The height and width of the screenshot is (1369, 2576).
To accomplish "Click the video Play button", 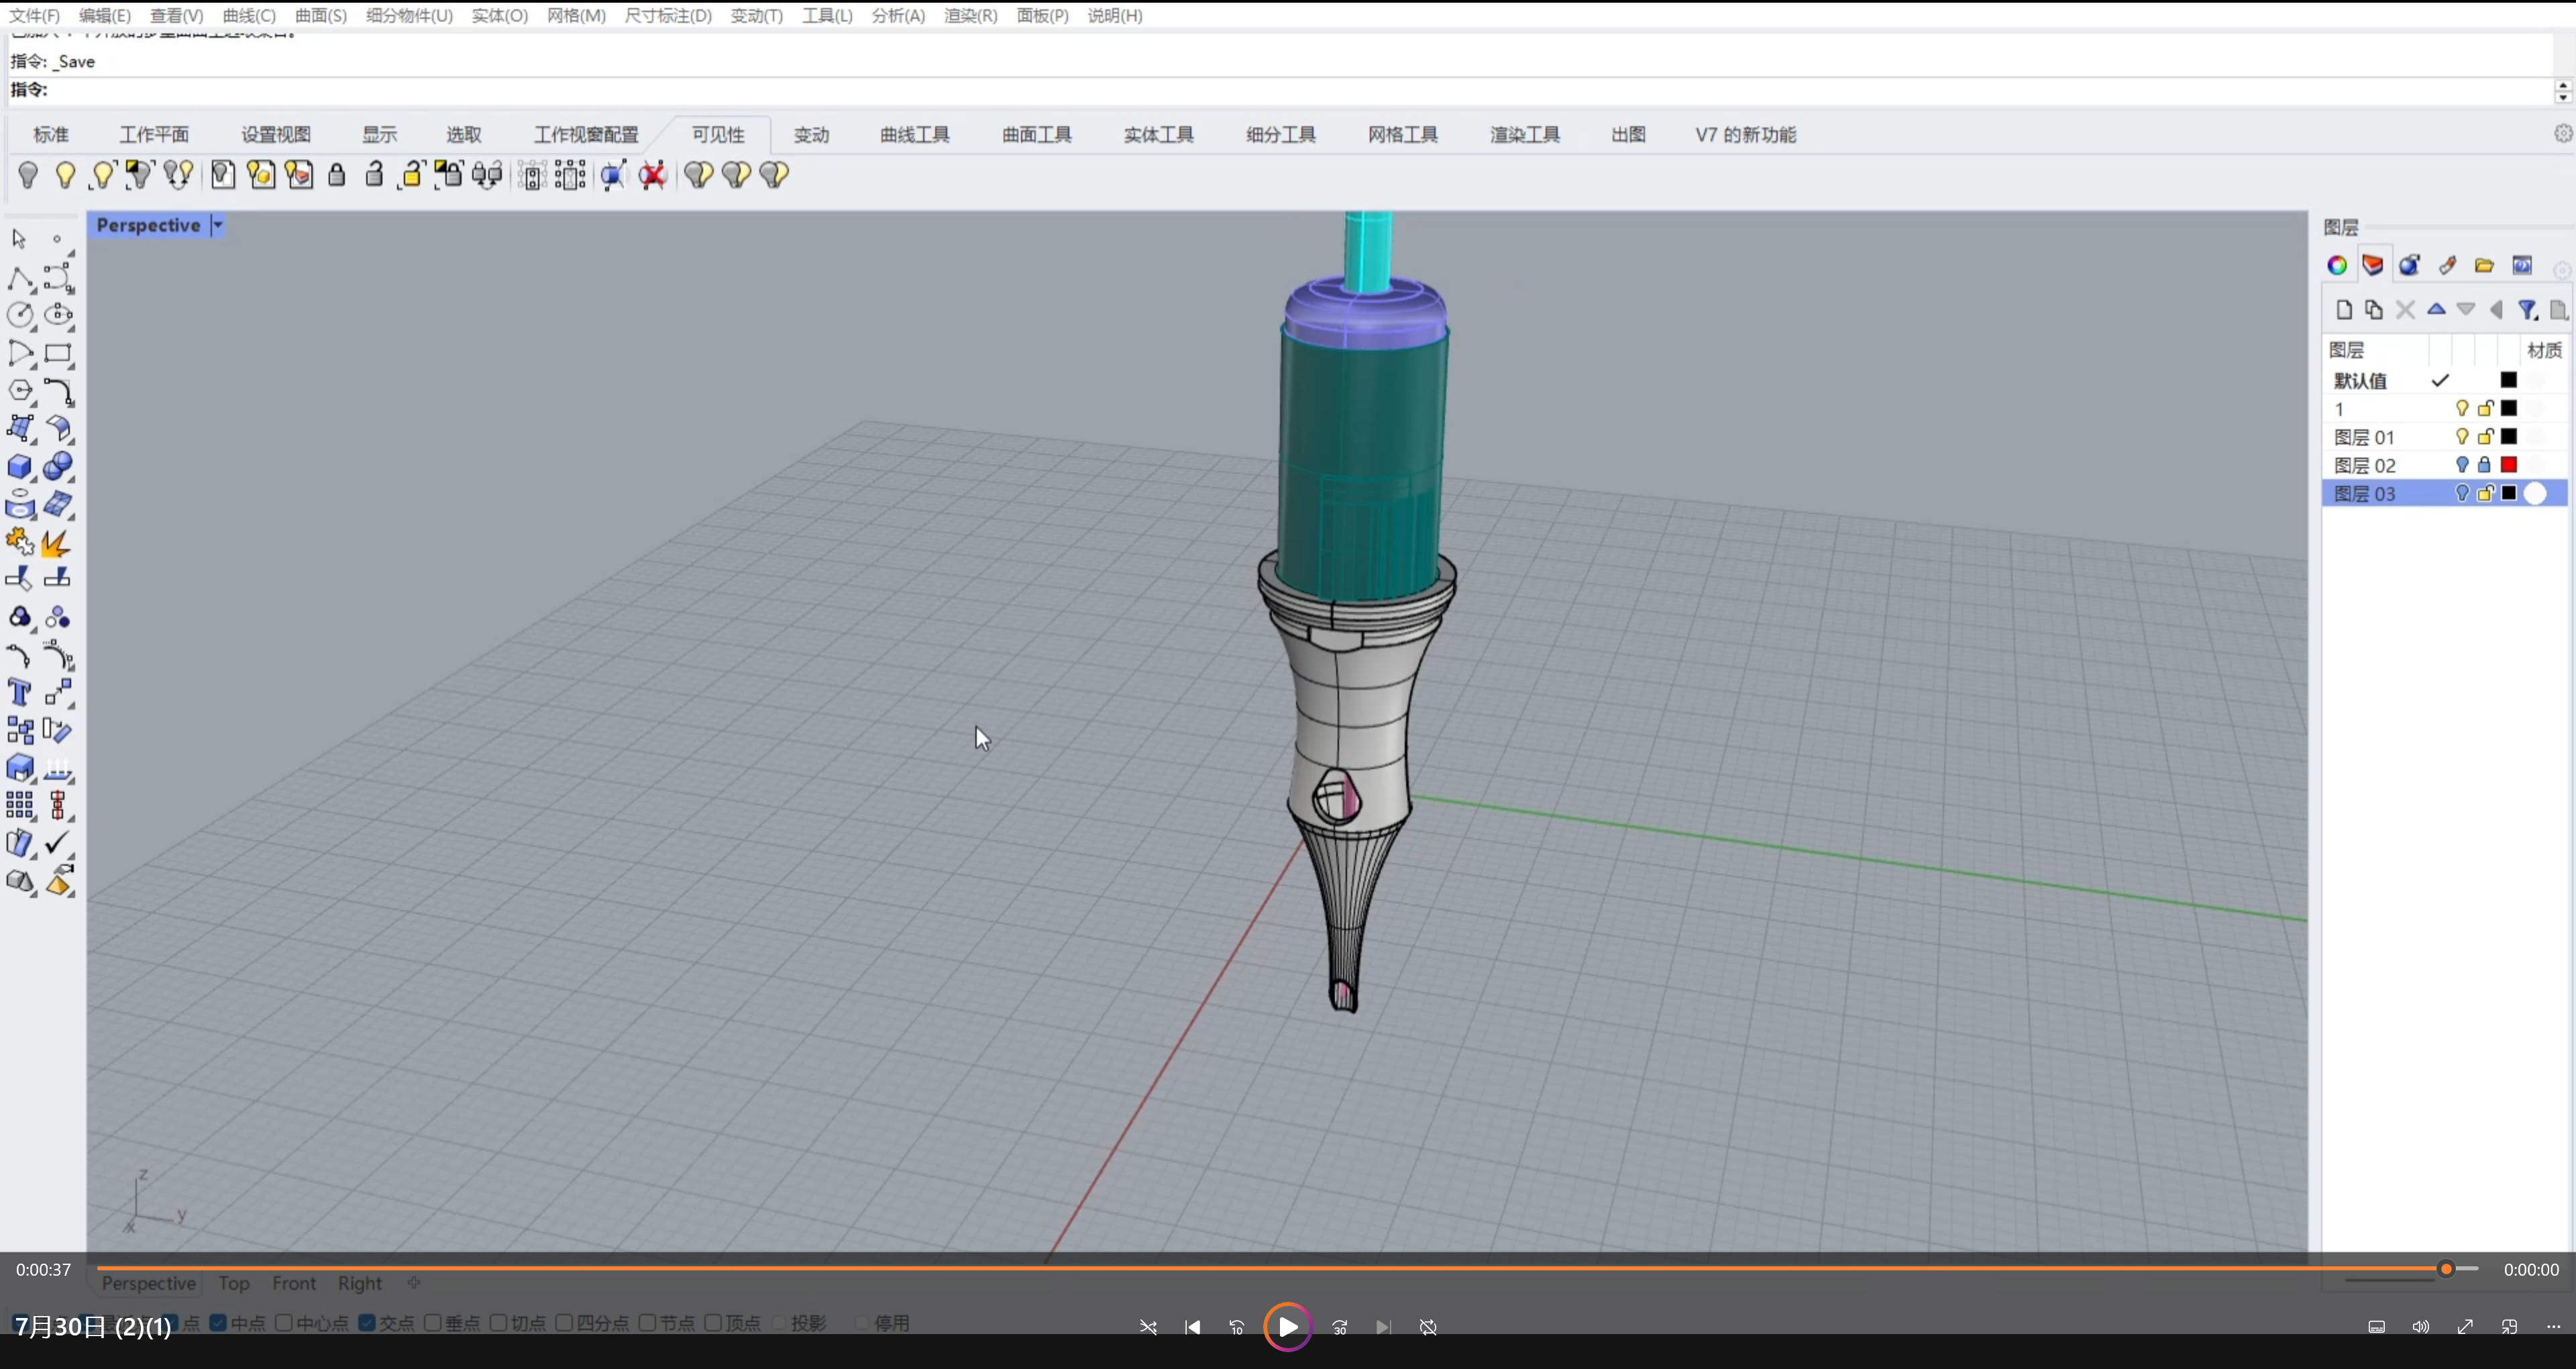I will click(1287, 1327).
